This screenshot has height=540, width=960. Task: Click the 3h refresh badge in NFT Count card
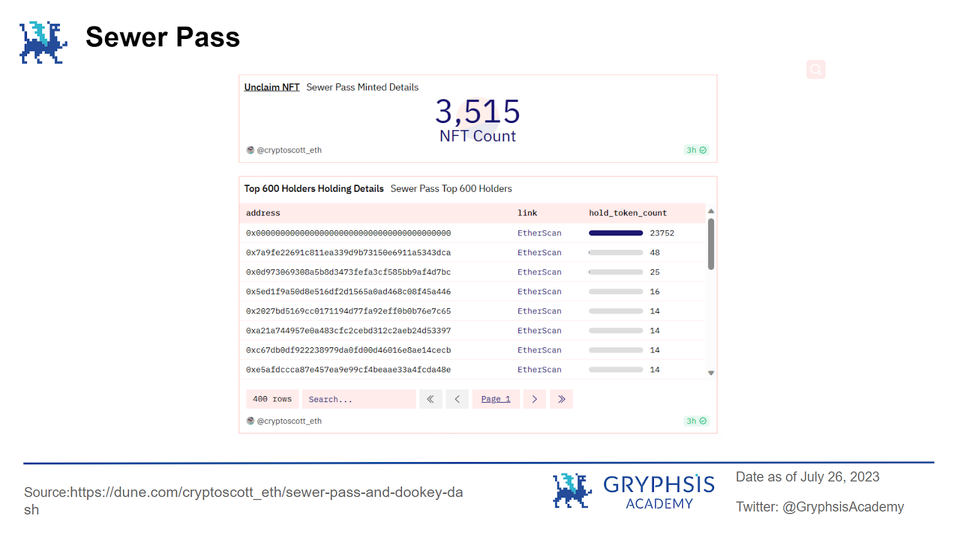pyautogui.click(x=697, y=150)
